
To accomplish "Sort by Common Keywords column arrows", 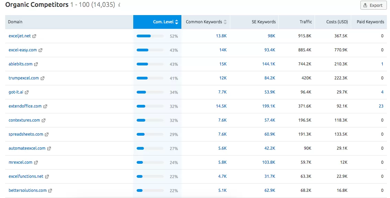I will [225, 22].
